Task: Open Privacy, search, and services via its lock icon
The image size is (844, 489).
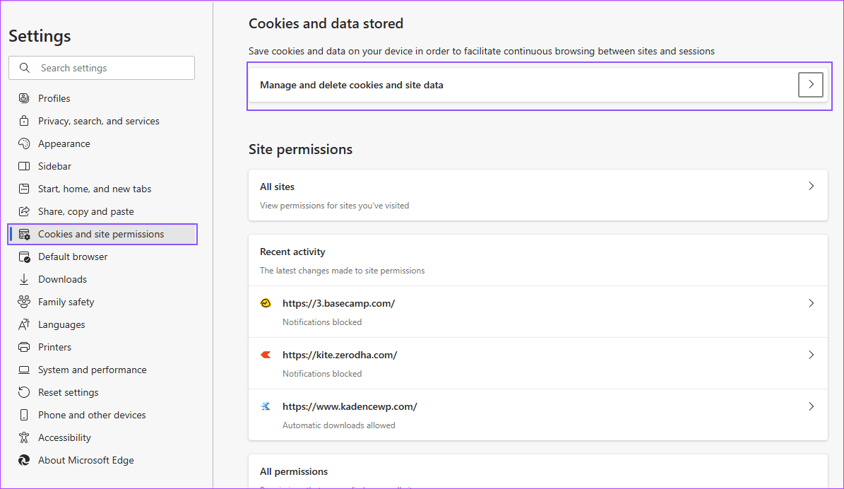Action: point(23,121)
